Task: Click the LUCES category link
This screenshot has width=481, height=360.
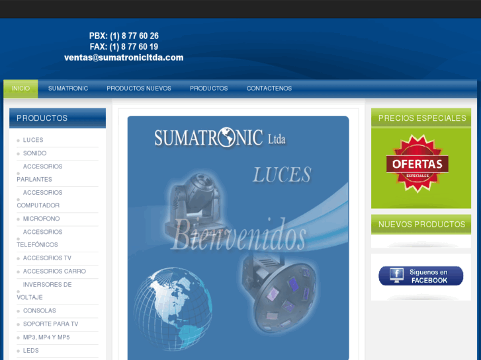Action: [x=33, y=140]
